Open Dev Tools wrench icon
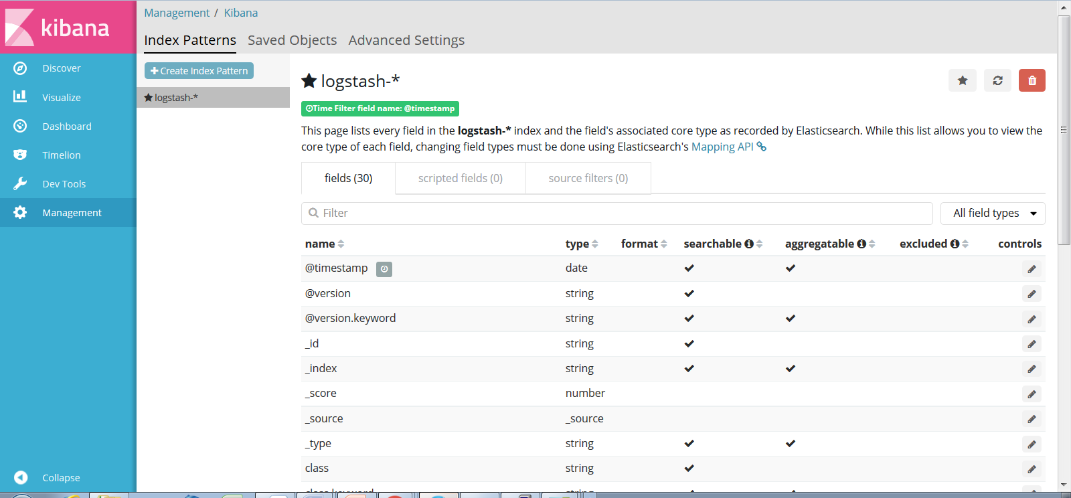1071x498 pixels. (x=20, y=184)
